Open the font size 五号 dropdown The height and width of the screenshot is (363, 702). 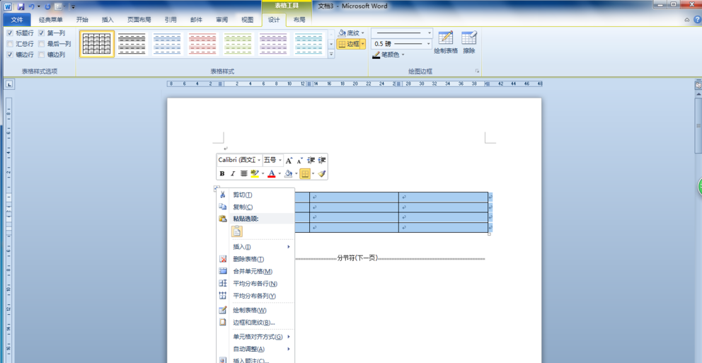pyautogui.click(x=280, y=160)
